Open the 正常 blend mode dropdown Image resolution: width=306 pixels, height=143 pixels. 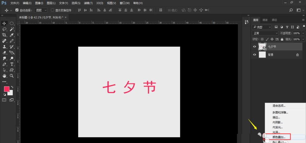[265, 33]
